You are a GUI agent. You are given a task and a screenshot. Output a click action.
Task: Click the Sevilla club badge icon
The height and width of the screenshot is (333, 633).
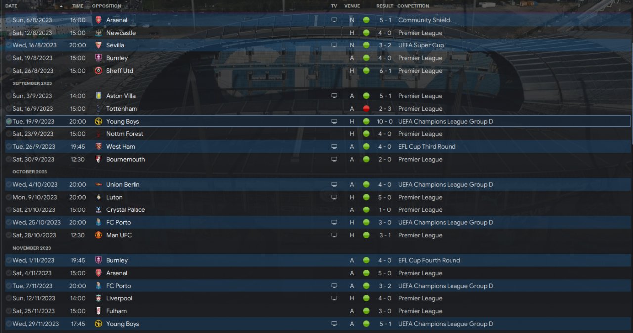click(x=98, y=45)
